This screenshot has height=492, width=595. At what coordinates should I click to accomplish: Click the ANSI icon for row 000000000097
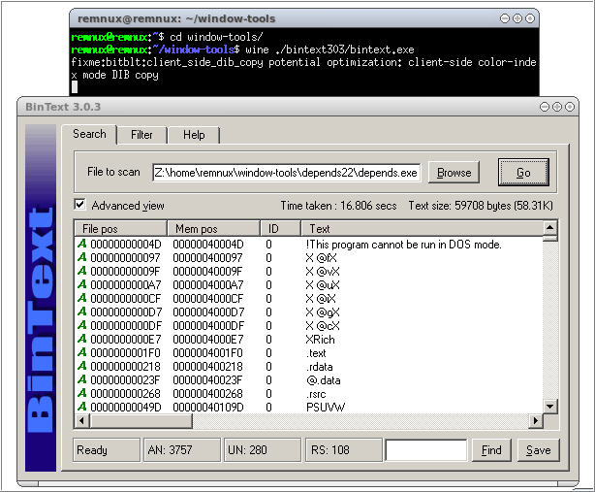coord(82,257)
